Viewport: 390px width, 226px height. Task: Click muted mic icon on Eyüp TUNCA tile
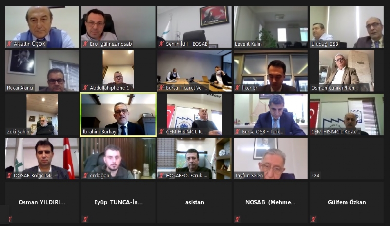tap(85, 219)
